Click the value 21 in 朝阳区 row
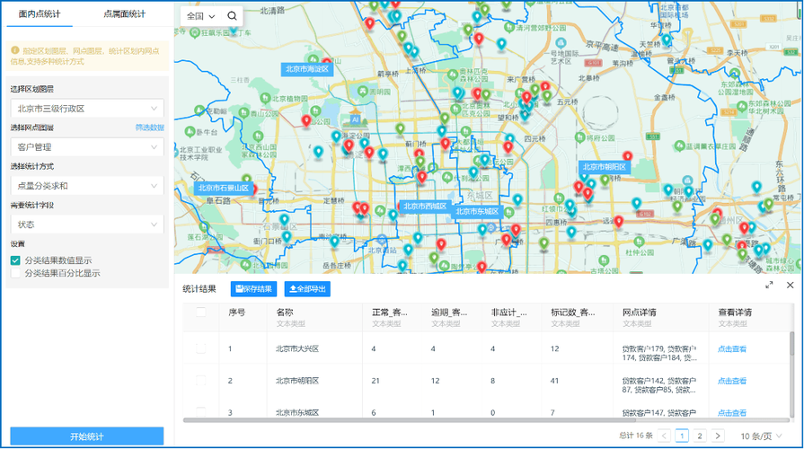The height and width of the screenshot is (449, 804). (375, 381)
